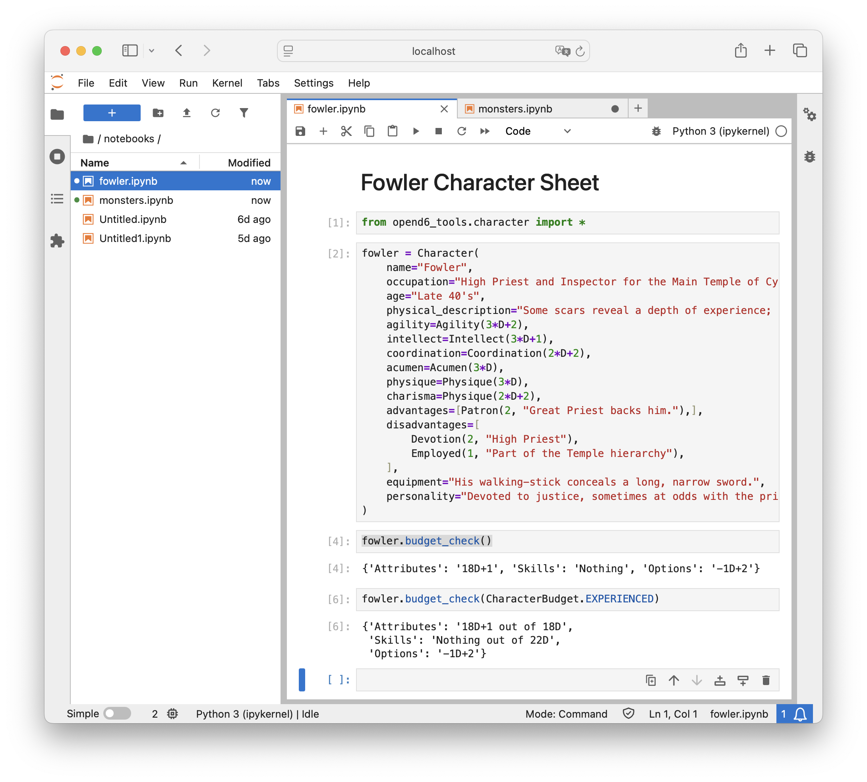Screen dimensions: 867x782
Task: Toggle the file filter funnel icon
Action: (244, 113)
